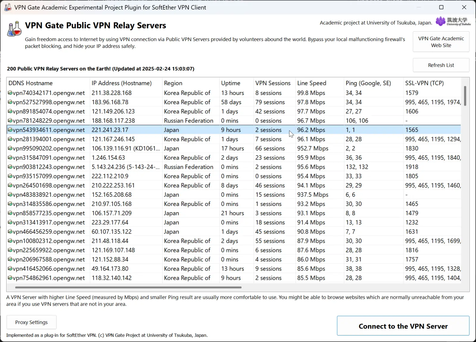Image resolution: width=476 pixels, height=342 pixels.
Task: Click the server icon beside vpn100802312.opengw.net
Action: click(10, 241)
